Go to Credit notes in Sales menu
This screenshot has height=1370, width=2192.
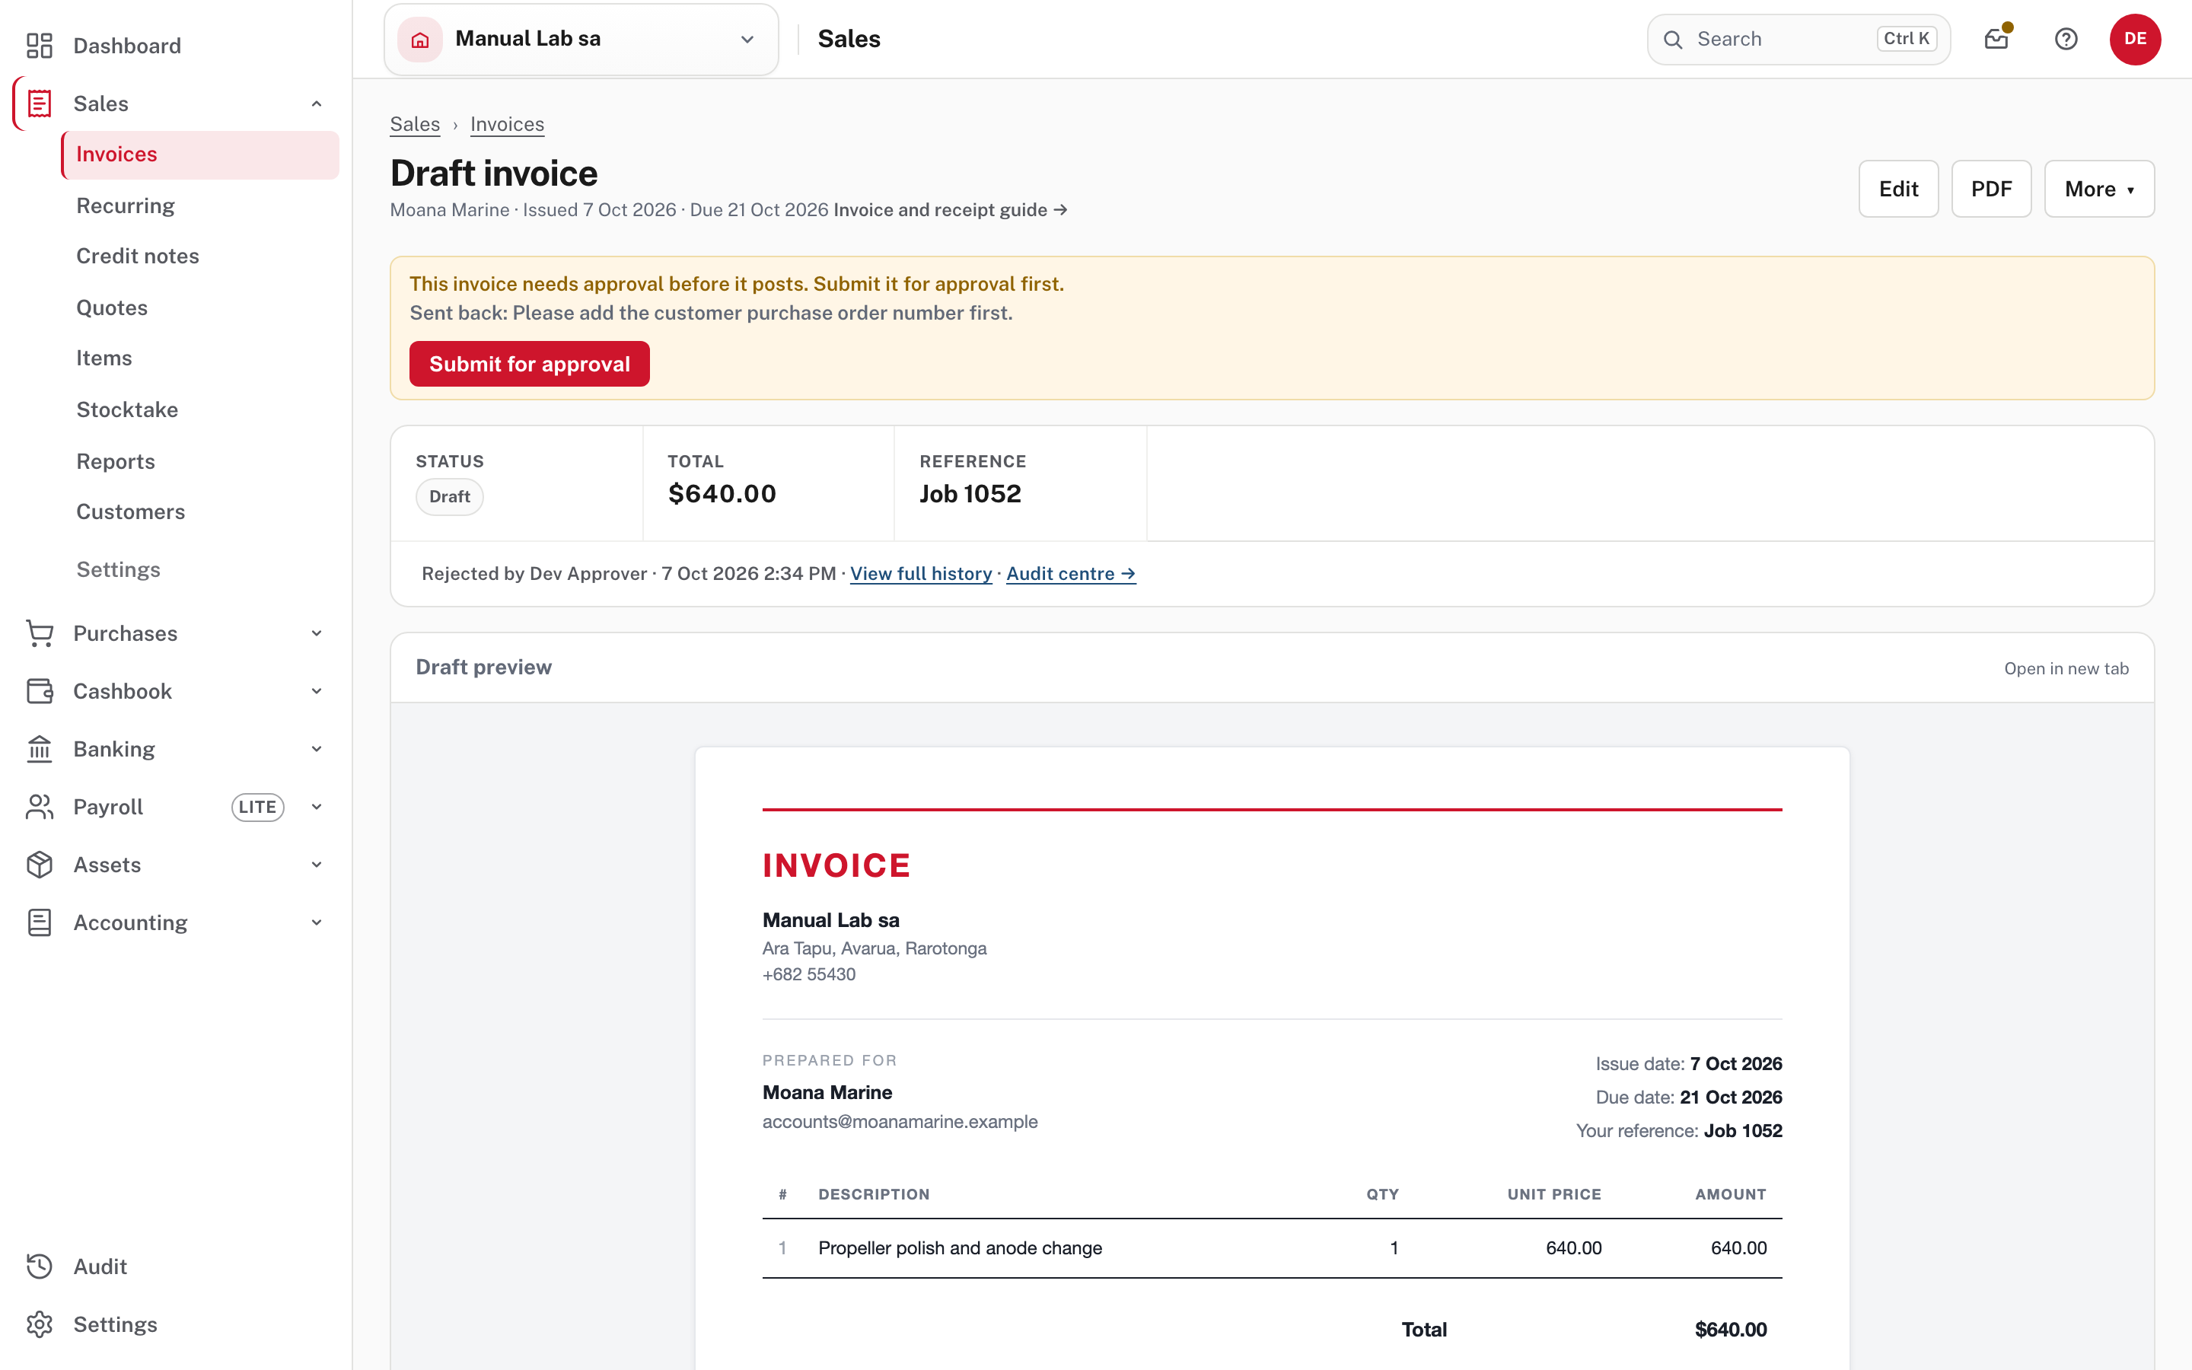(x=199, y=256)
